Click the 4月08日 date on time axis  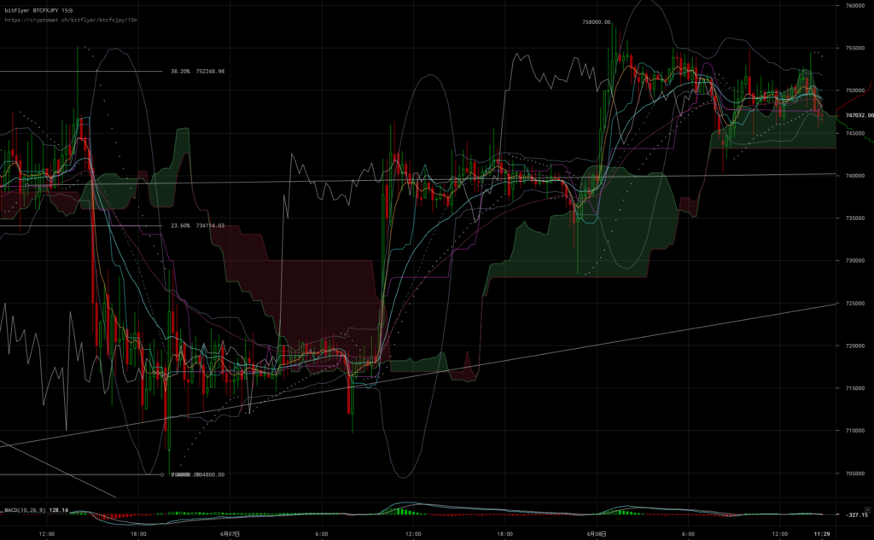click(x=595, y=533)
